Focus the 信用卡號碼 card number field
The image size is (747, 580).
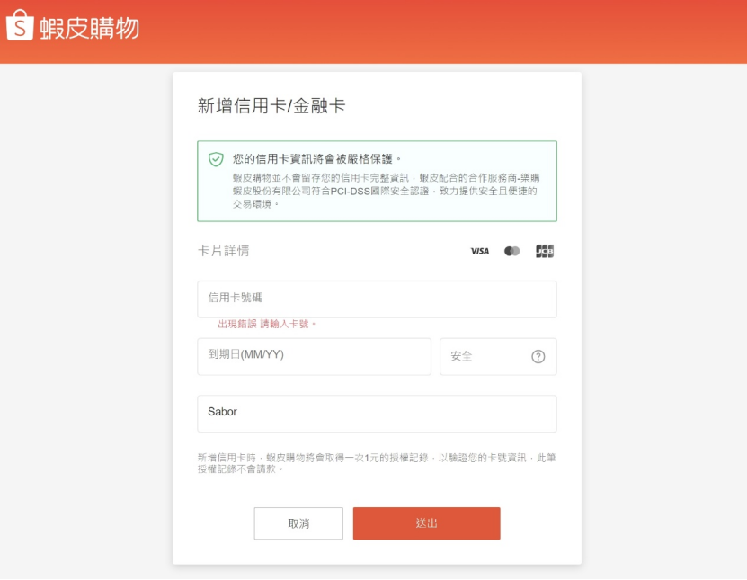377,299
